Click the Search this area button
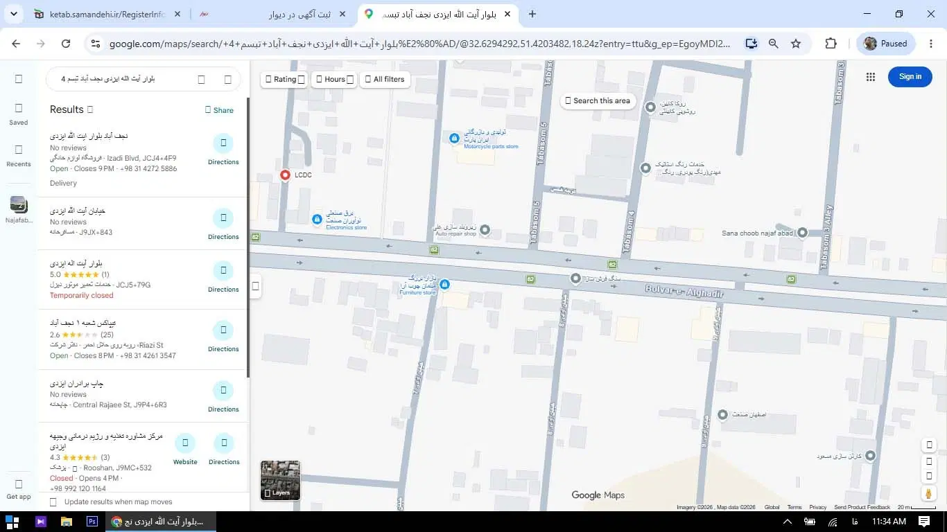The width and height of the screenshot is (947, 532). 598,100
